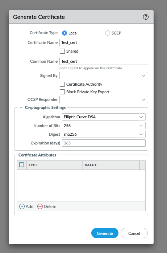This screenshot has height=253, width=167.
Task: Enable the Shared checkbox
Action: click(x=62, y=51)
